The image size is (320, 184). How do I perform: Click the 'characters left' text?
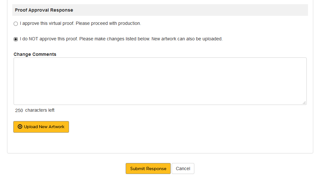(x=40, y=110)
